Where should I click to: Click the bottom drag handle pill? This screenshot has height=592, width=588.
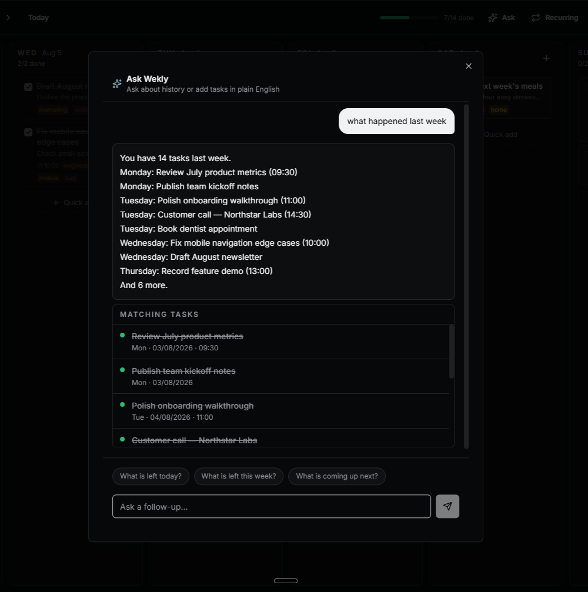(286, 581)
